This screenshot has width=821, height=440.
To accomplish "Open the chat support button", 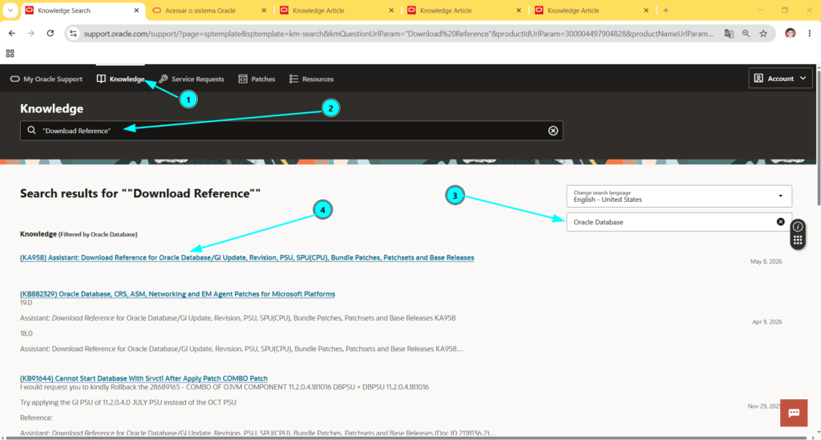I will [x=794, y=413].
